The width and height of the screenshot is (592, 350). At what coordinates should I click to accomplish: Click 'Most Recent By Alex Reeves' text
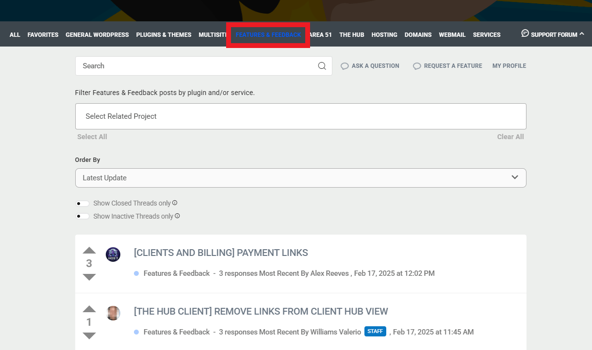tap(304, 273)
